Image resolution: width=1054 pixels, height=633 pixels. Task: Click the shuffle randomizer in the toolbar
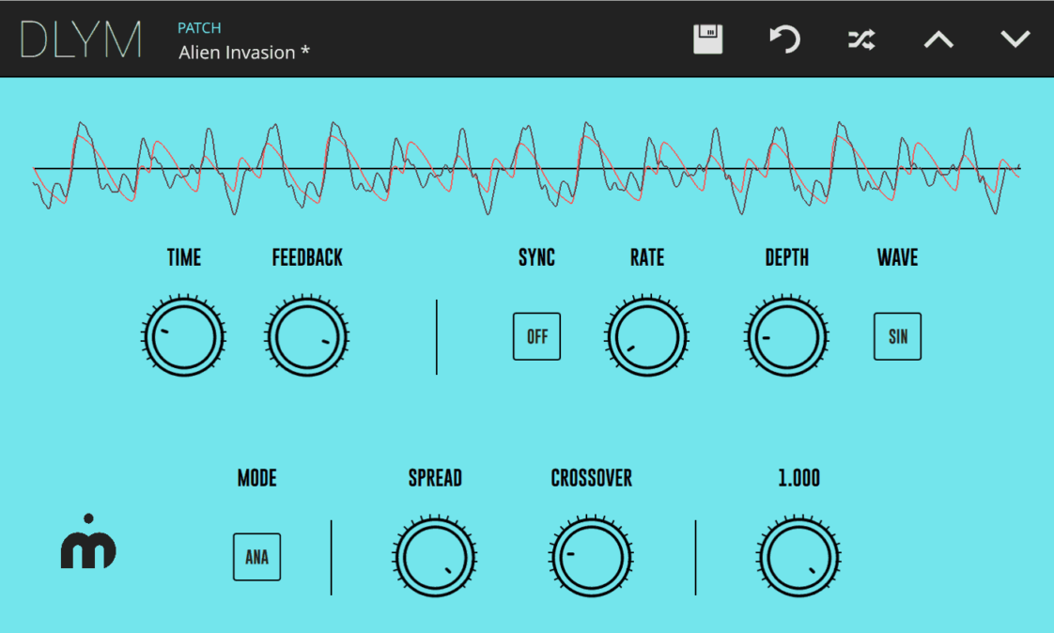(860, 39)
